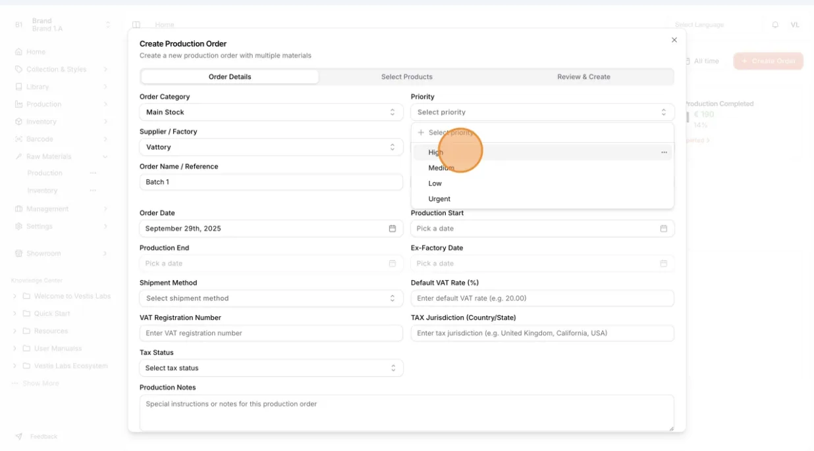Expand Management in the sidebar
This screenshot has width=814, height=451.
(x=62, y=209)
